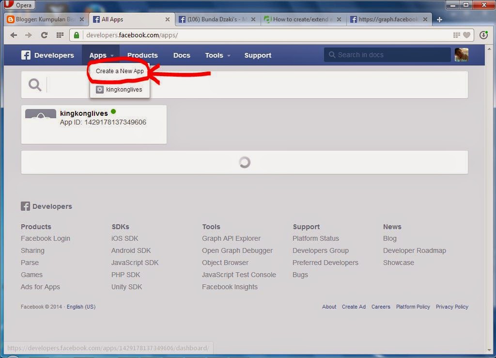Open the Object Browser link
This screenshot has height=358, width=496.
point(225,263)
